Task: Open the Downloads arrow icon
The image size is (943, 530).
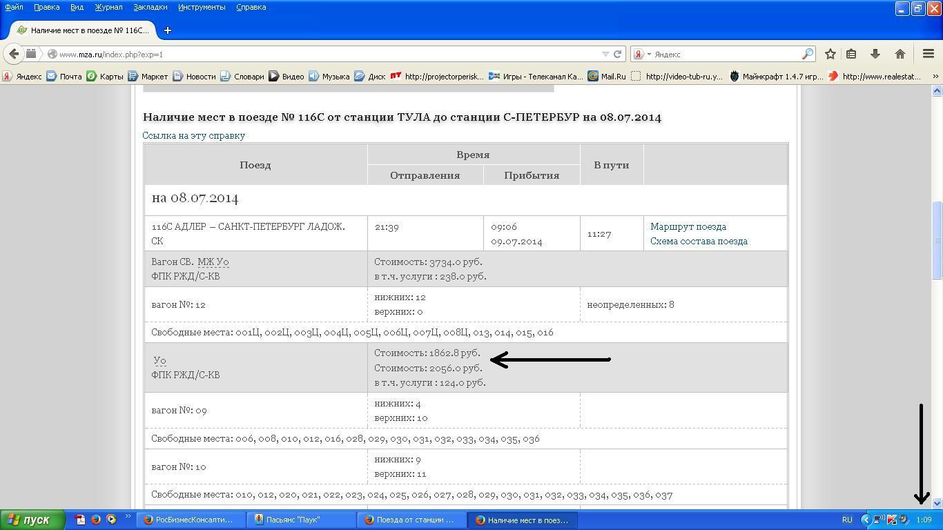Action: tap(875, 54)
